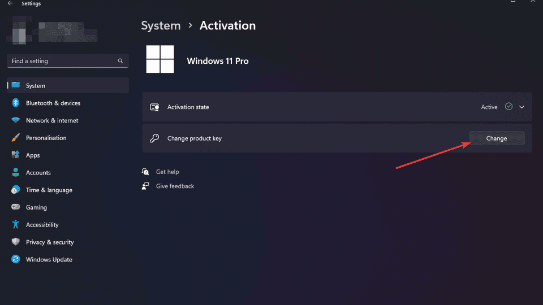
Task: Click the Bluetooth icon in sidebar
Action: (16, 103)
